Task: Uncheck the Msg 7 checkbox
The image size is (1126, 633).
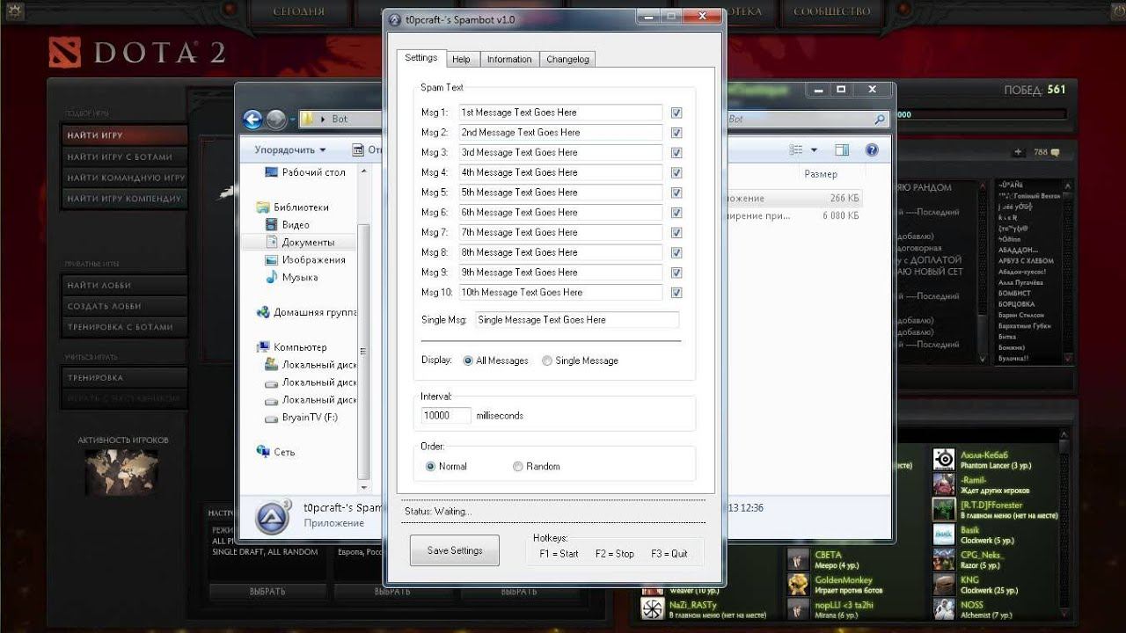Action: pos(676,233)
